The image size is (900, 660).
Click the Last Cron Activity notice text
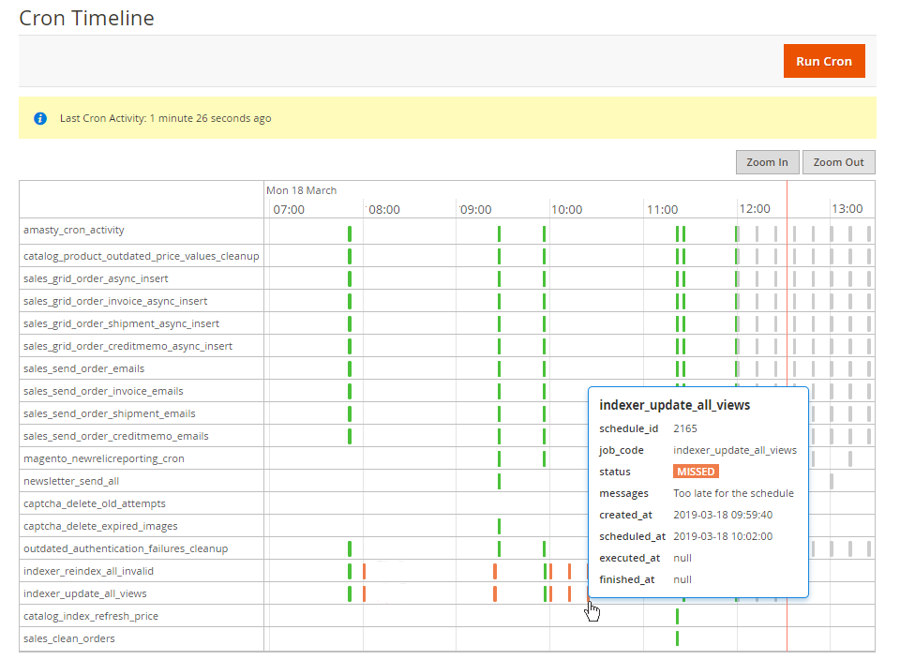(x=165, y=119)
